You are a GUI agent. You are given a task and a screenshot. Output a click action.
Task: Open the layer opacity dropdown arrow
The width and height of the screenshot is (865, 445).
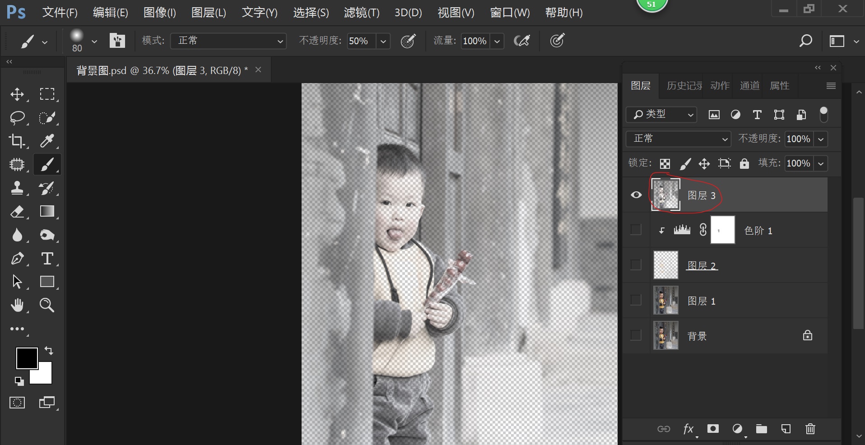tap(821, 139)
